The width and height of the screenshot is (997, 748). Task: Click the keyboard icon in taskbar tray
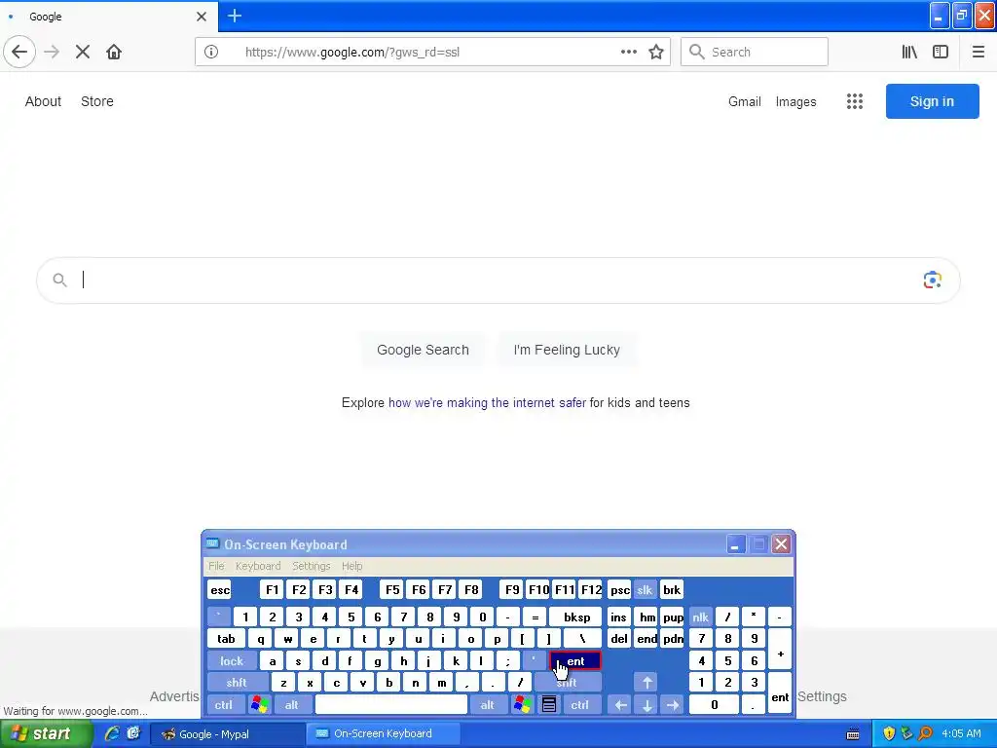click(853, 734)
